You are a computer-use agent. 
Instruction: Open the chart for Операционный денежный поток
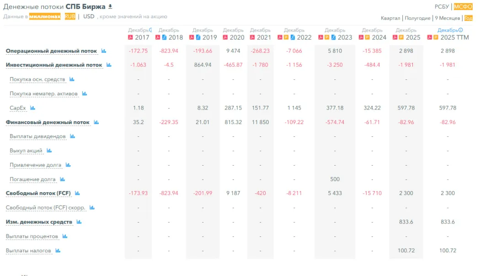[104, 51]
